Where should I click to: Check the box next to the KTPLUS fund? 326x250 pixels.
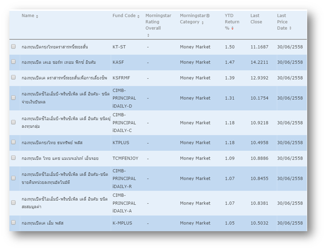coord(13,142)
